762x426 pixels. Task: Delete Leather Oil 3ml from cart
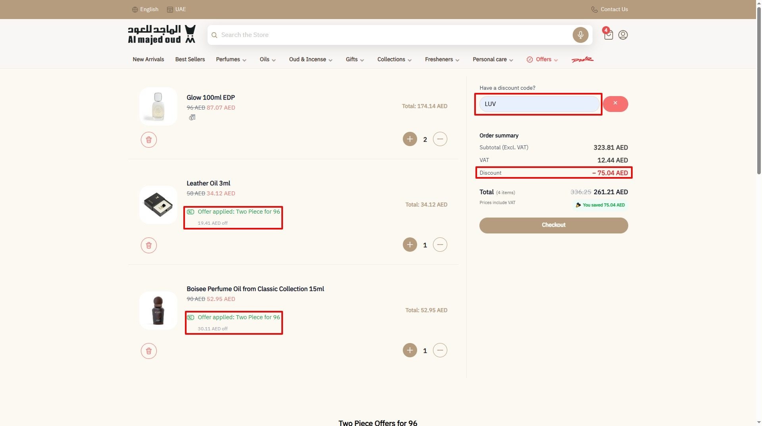(149, 245)
